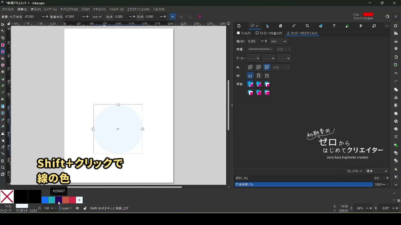Select the Rectangle tool in the toolbox
The image size is (401, 225).
pos(3,45)
